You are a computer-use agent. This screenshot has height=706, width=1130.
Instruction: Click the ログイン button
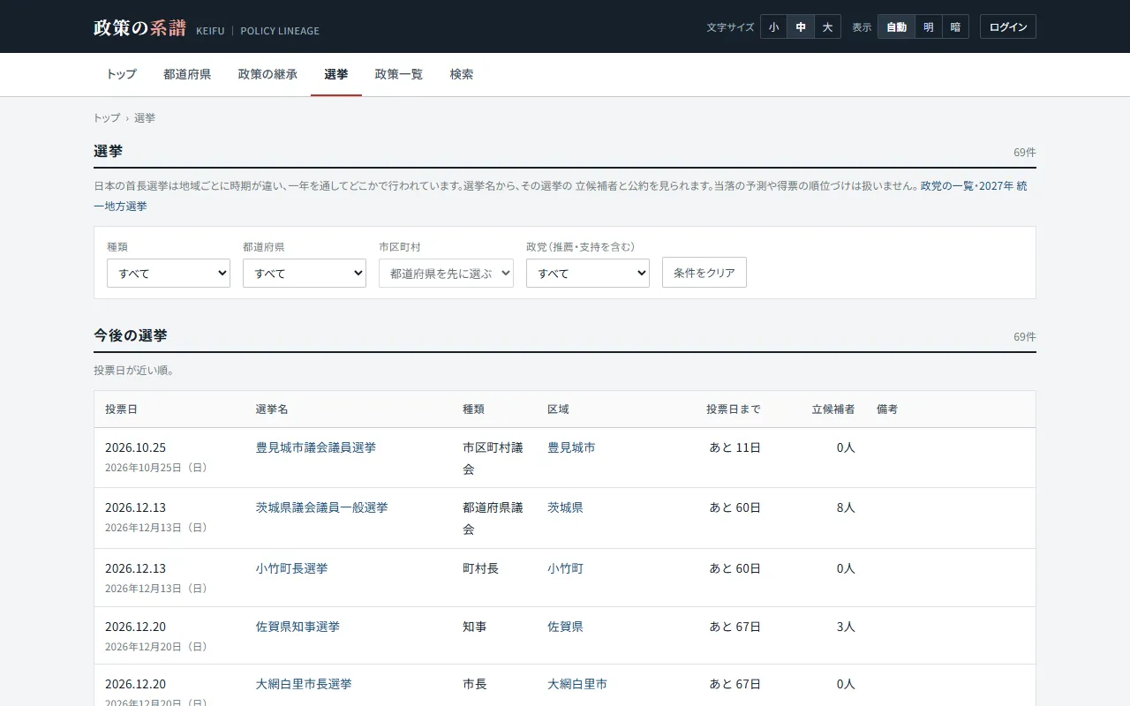coord(1008,27)
